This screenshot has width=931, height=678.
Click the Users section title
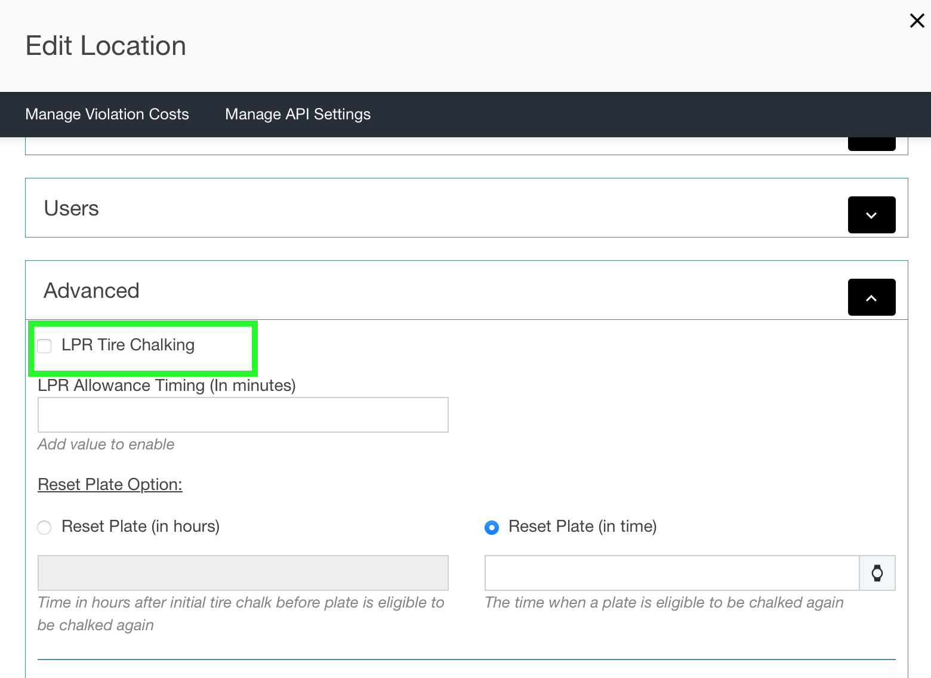72,208
